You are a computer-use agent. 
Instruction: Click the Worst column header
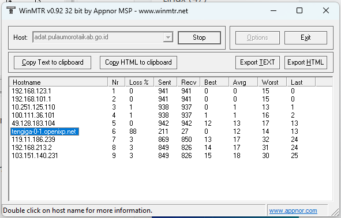point(272,82)
